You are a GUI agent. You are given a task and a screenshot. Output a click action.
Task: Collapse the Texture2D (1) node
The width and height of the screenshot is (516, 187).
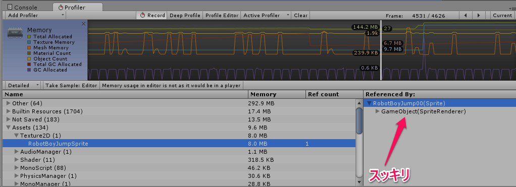tap(17, 136)
